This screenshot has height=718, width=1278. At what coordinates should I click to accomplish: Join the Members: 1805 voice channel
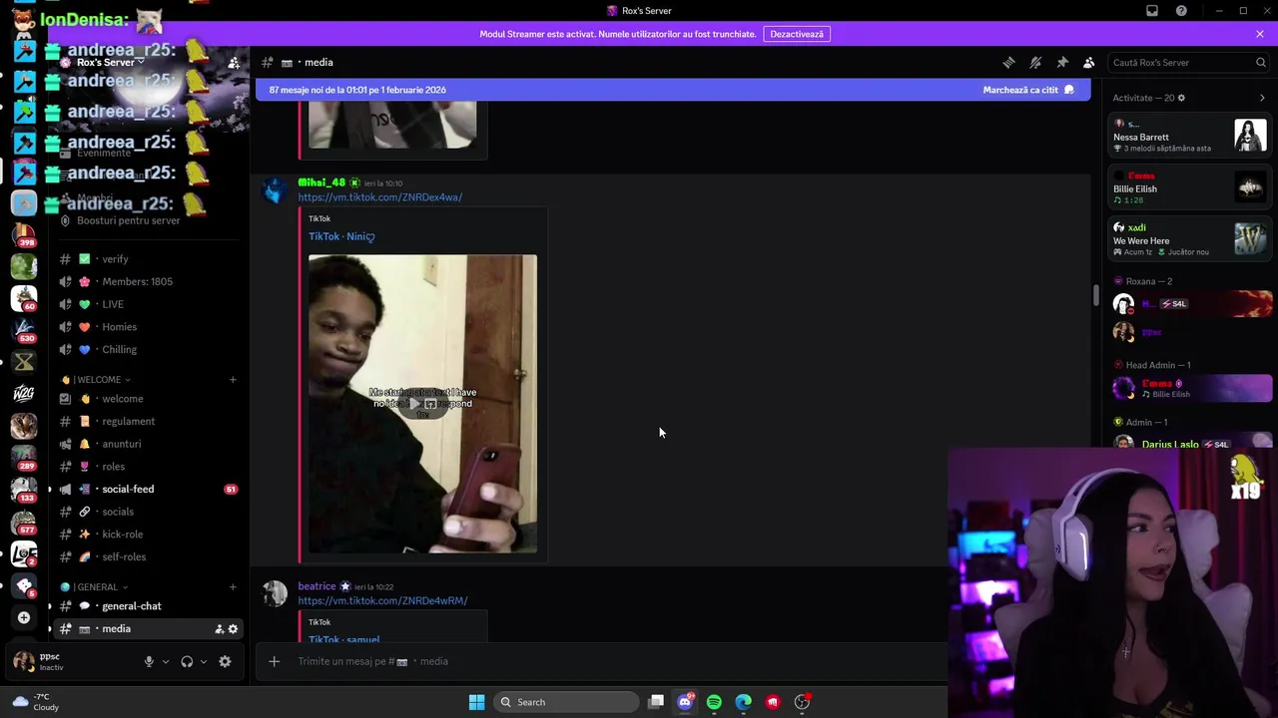point(150,282)
